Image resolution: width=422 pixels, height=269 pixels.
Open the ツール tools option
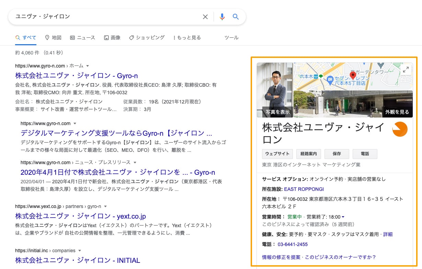[231, 38]
